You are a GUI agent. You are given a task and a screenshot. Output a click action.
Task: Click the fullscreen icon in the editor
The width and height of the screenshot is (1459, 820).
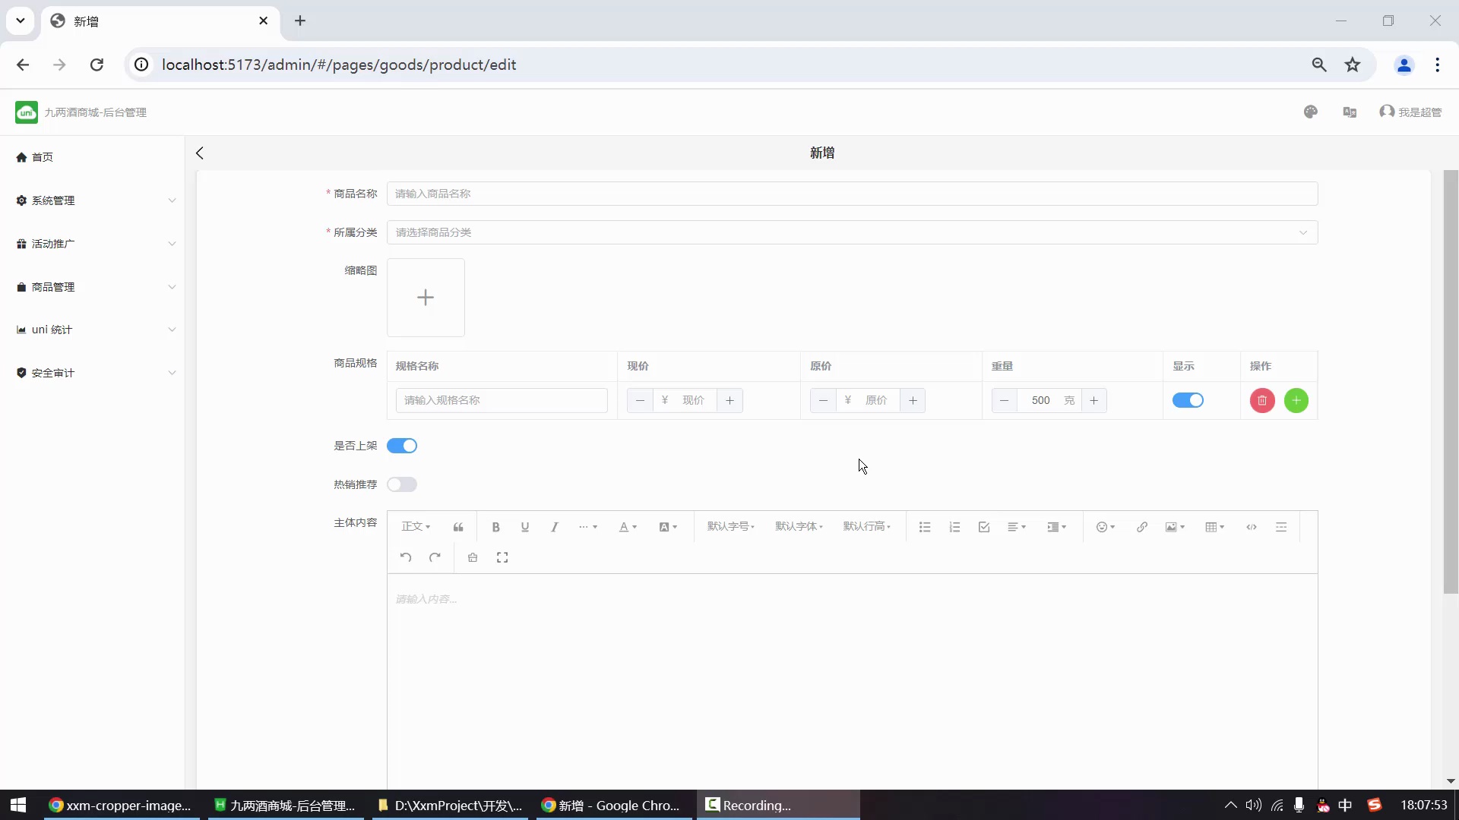tap(502, 558)
